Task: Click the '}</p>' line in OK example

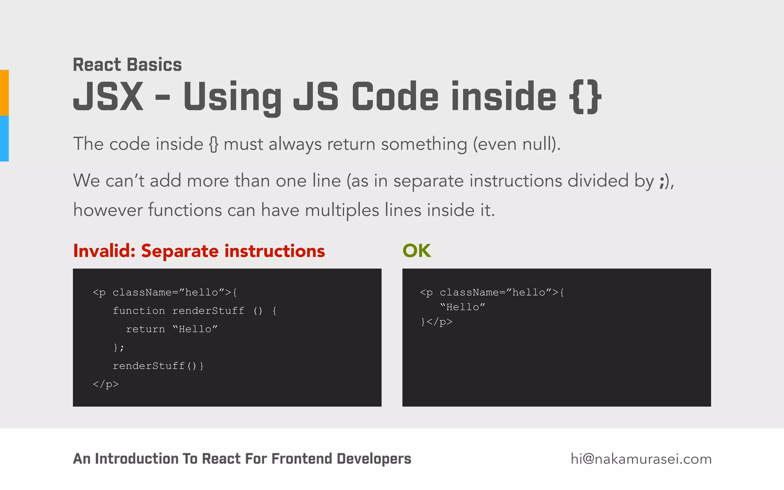Action: tap(436, 322)
